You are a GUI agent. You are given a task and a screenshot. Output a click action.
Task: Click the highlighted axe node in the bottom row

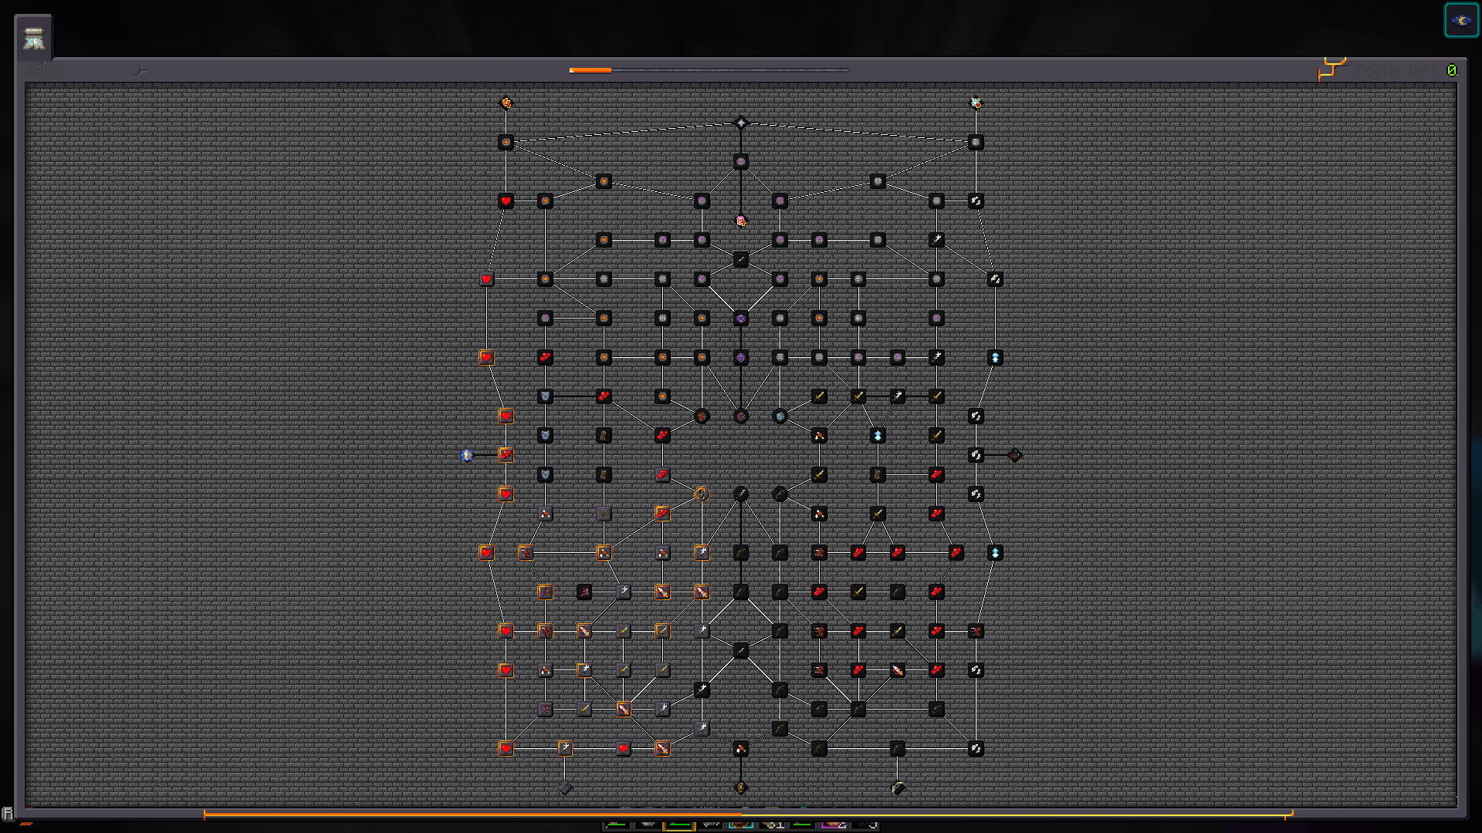click(x=565, y=749)
